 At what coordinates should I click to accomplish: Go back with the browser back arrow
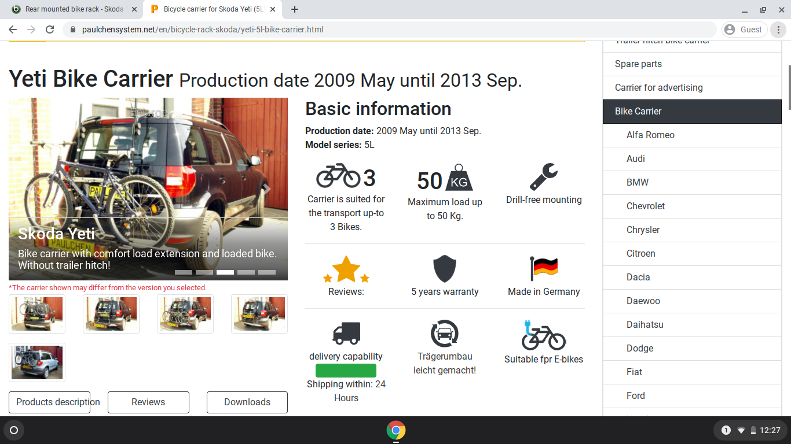click(13, 29)
